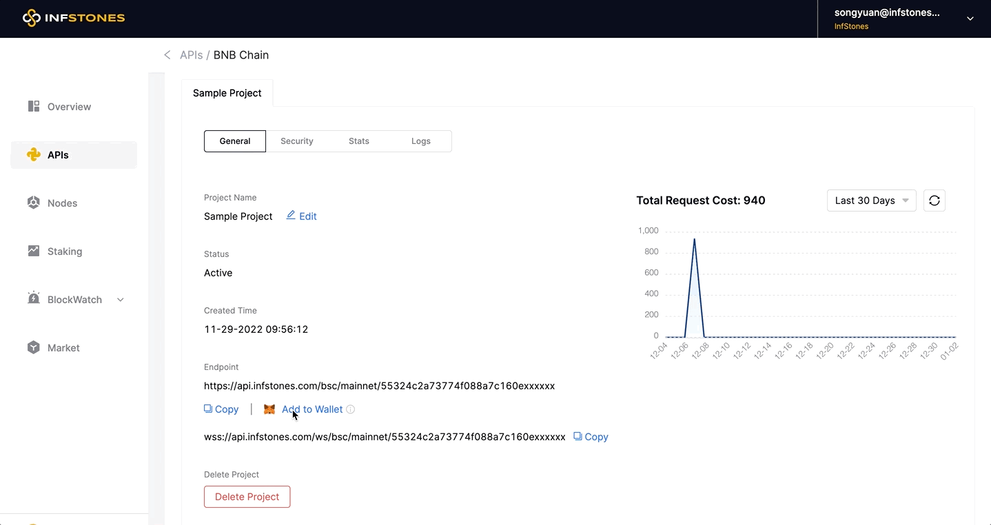Switch to the General tab
991x525 pixels.
coord(235,141)
